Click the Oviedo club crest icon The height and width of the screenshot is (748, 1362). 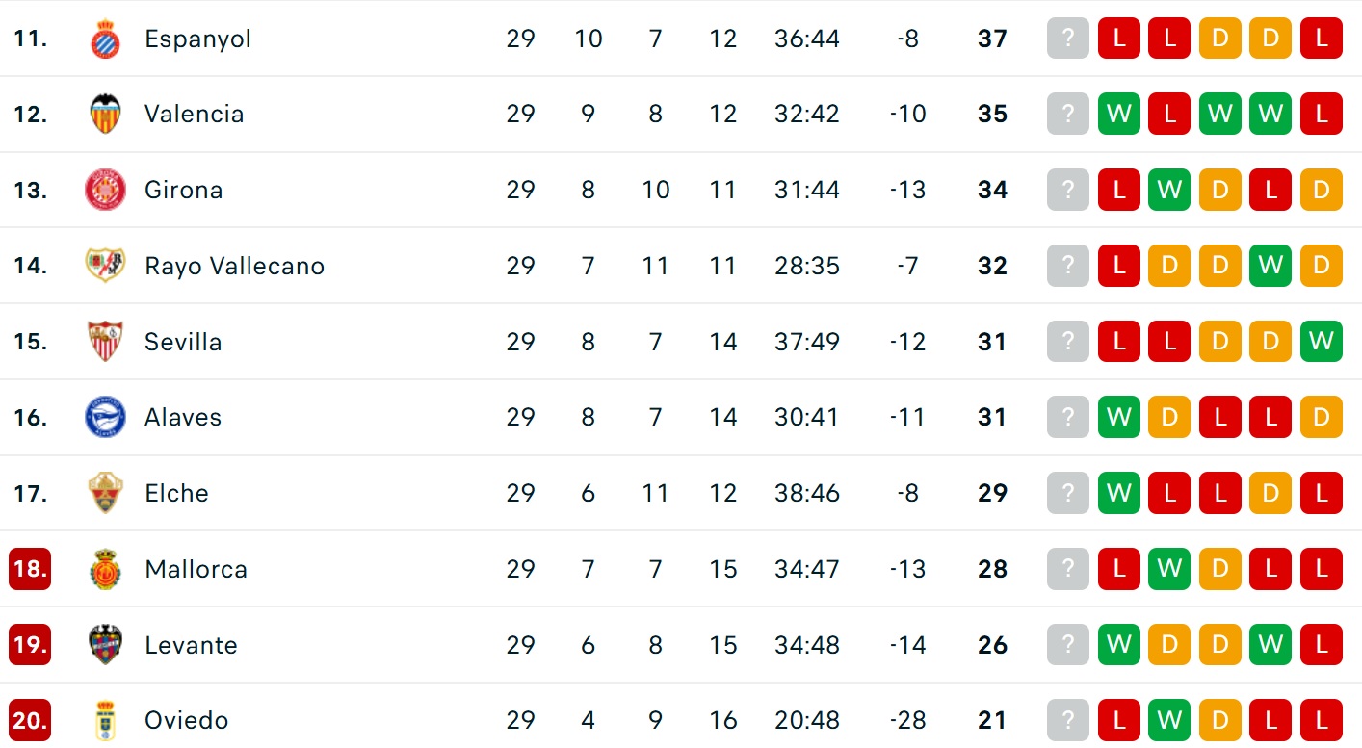tap(105, 720)
